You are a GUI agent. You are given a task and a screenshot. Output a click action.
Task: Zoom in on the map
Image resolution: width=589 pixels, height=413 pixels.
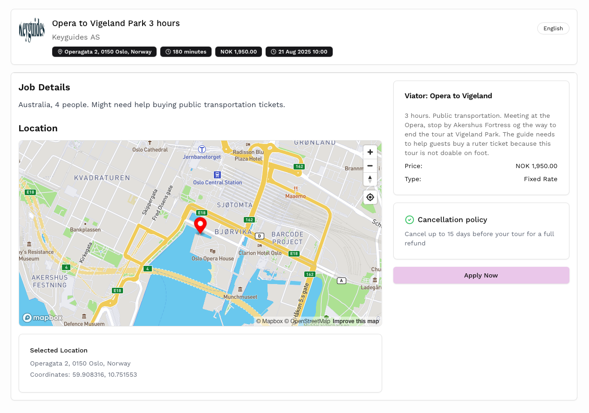[x=370, y=152]
